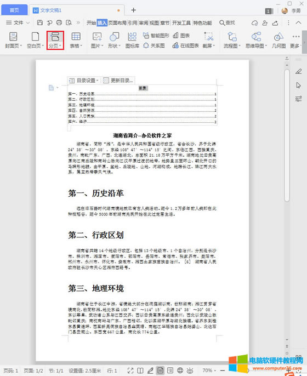
Task: Click 查找 search button
Action: (x=227, y=23)
